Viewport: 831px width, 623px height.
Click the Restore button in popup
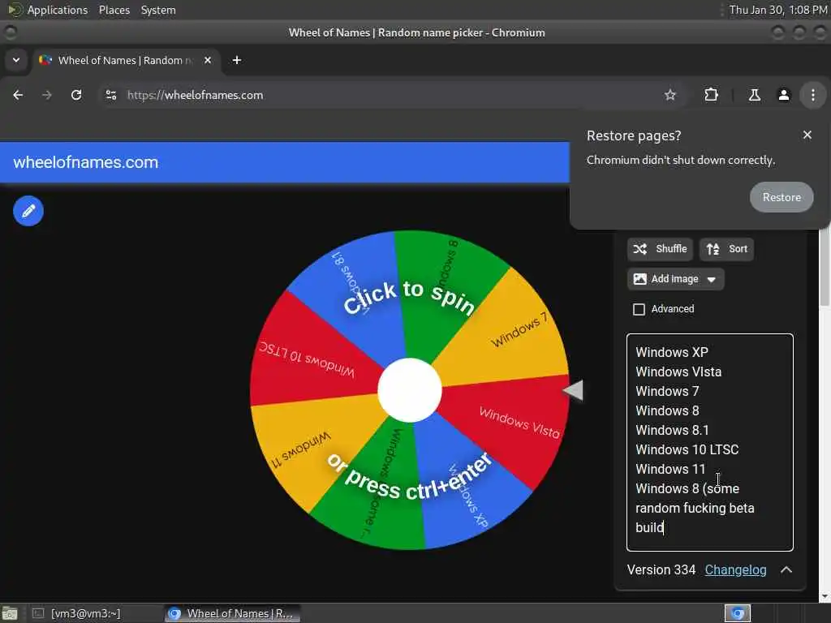(x=781, y=197)
